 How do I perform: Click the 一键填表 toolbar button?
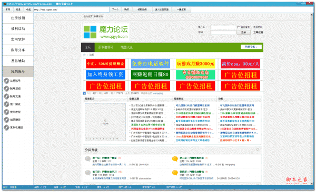pos(181,9)
